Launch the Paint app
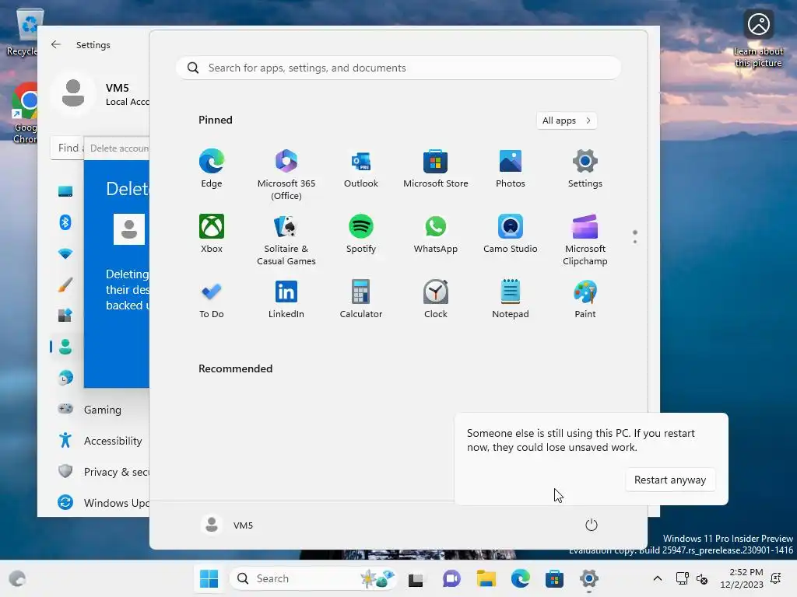797x597 pixels. point(585,299)
